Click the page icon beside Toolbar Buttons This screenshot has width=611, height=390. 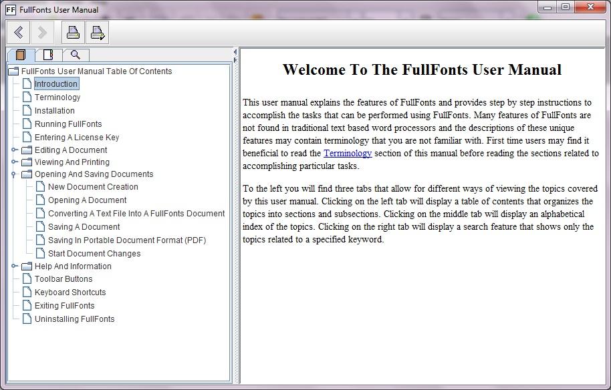(27, 278)
